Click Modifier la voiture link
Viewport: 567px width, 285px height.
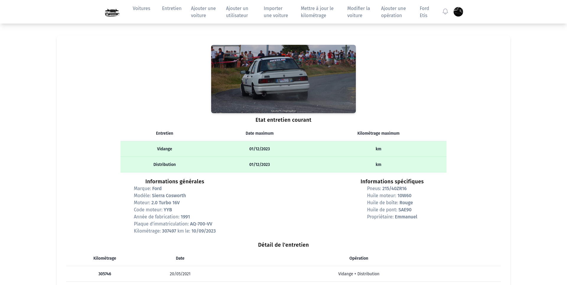pyautogui.click(x=359, y=12)
